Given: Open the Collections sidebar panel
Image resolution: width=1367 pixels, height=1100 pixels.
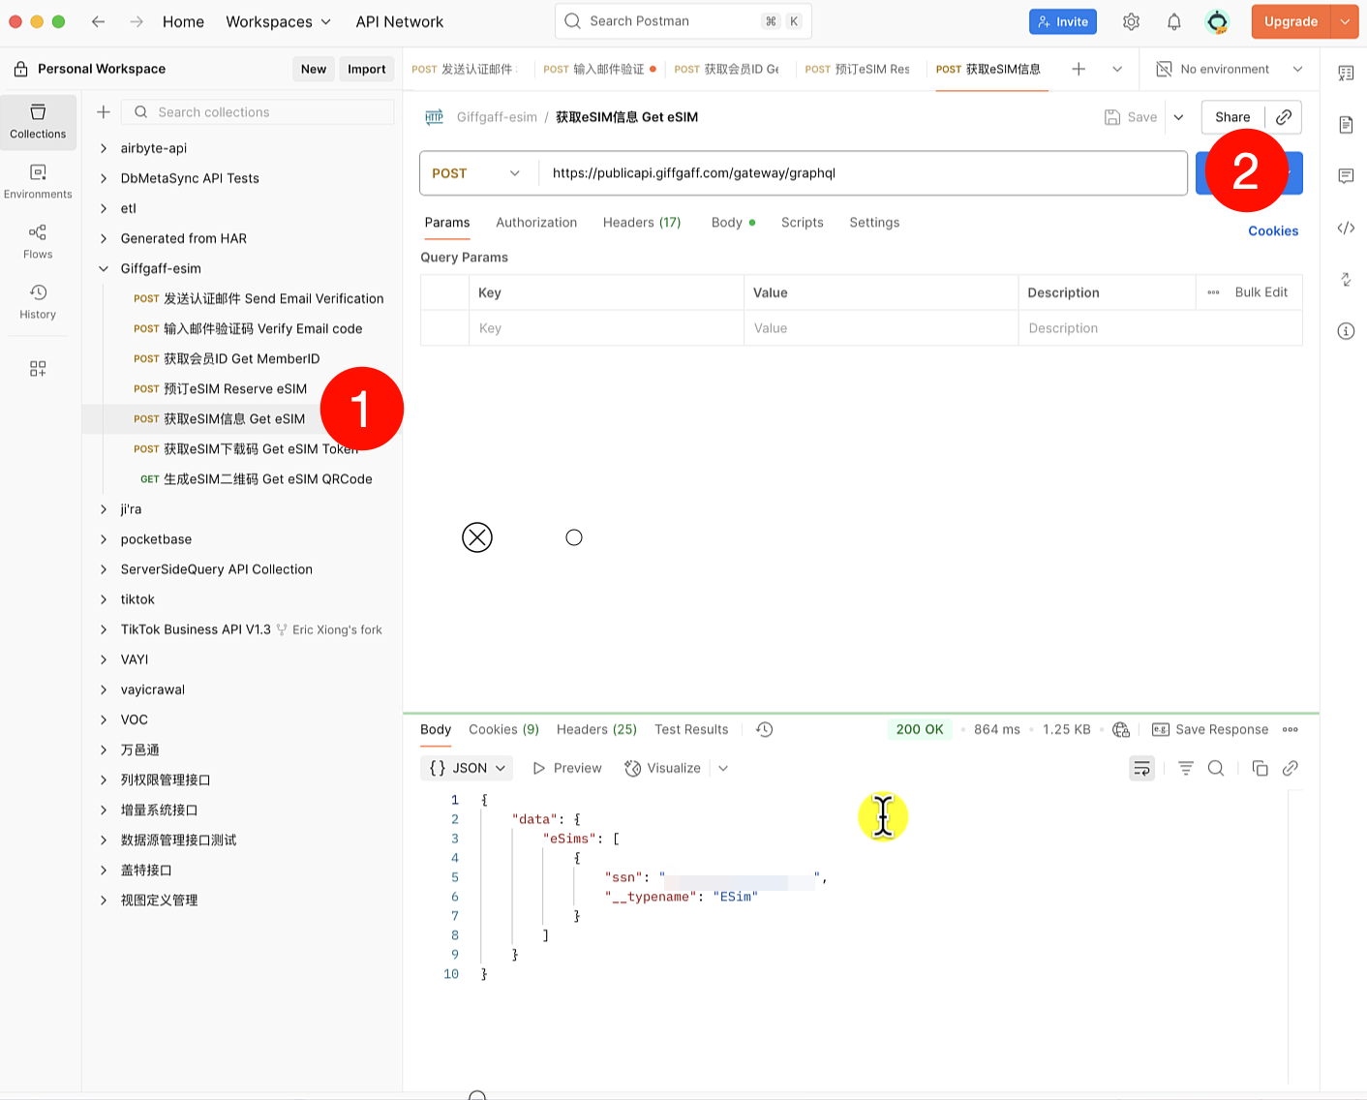Looking at the screenshot, I should coord(38,122).
